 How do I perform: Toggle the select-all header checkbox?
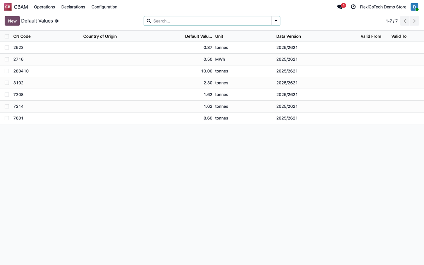pos(7,36)
